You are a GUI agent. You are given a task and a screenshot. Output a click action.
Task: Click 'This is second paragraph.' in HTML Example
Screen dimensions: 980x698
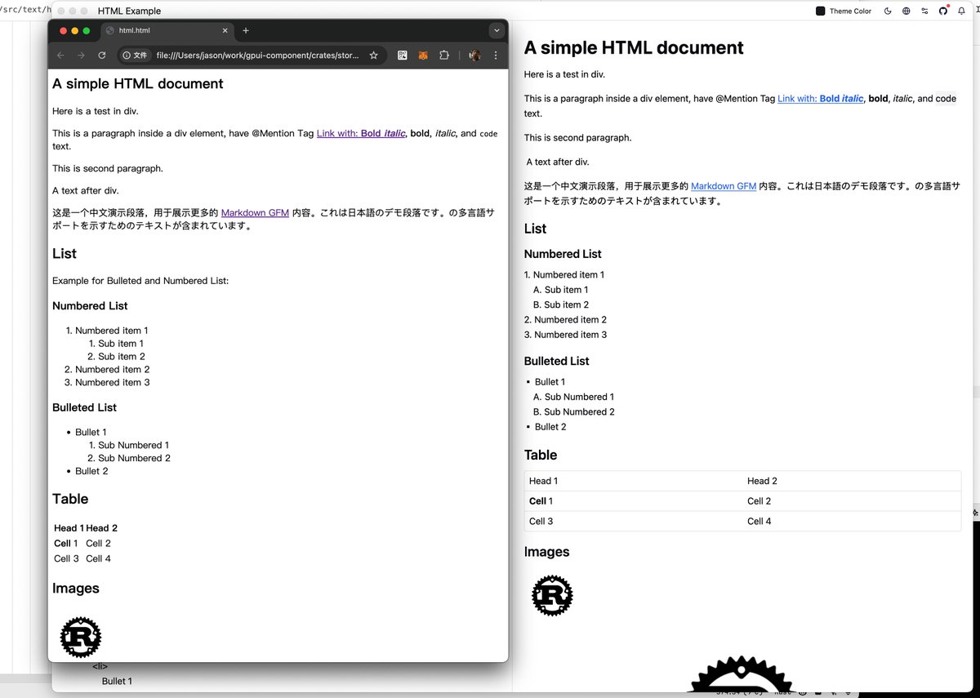577,138
